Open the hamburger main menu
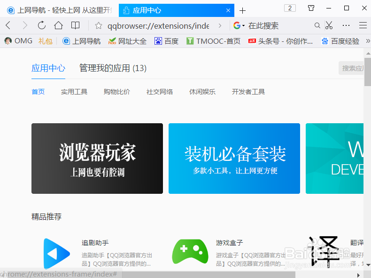The width and height of the screenshot is (371, 278). (363, 25)
